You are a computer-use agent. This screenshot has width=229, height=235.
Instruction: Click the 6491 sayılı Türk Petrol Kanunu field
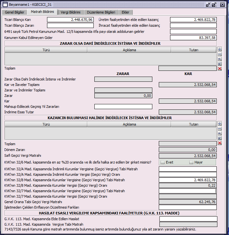coord(193,32)
